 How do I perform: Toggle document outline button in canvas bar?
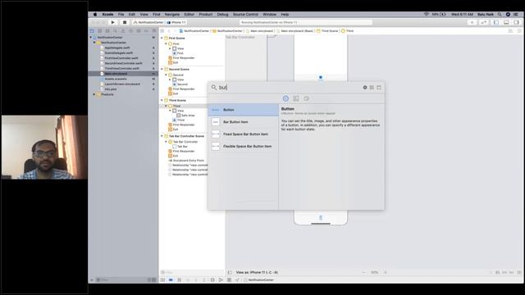point(230,272)
